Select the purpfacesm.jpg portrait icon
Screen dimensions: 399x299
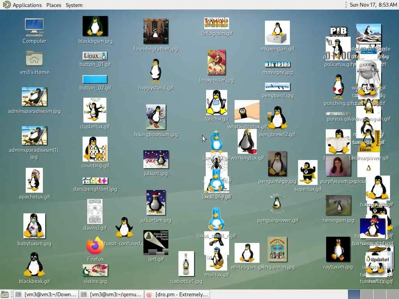pyautogui.click(x=338, y=167)
